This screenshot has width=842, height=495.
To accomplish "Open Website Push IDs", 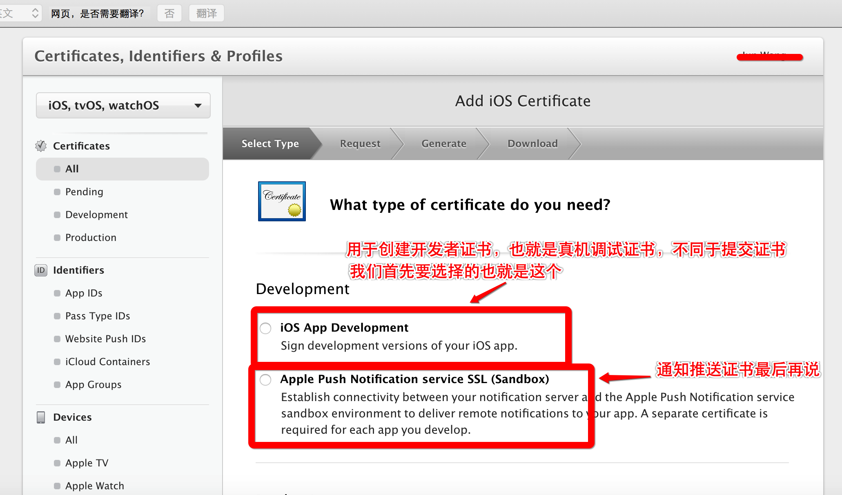I will [x=105, y=339].
